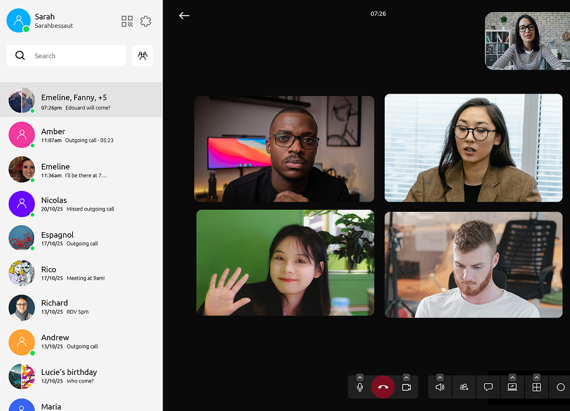Toggle the speaker sound output
This screenshot has width=570, height=411.
pyautogui.click(x=440, y=387)
